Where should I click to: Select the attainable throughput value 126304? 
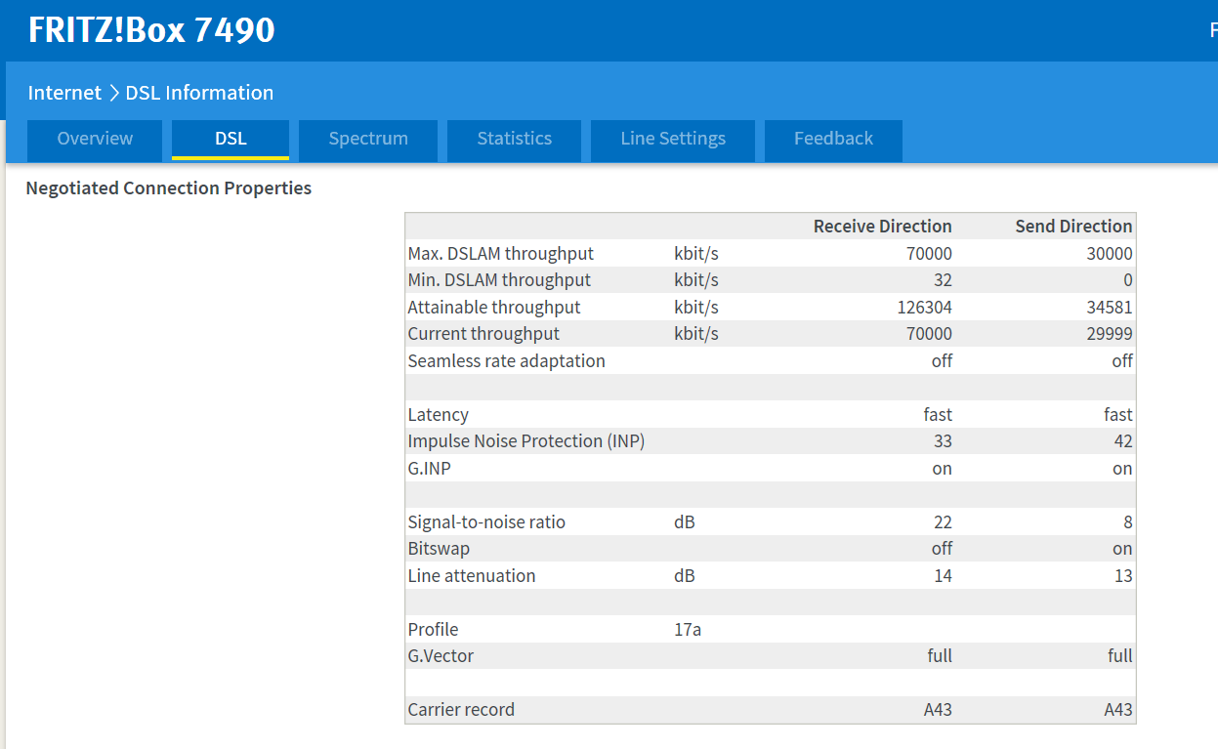pos(924,308)
